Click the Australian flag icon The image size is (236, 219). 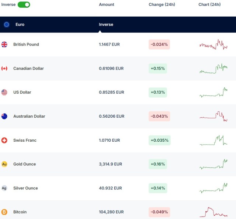point(4,116)
